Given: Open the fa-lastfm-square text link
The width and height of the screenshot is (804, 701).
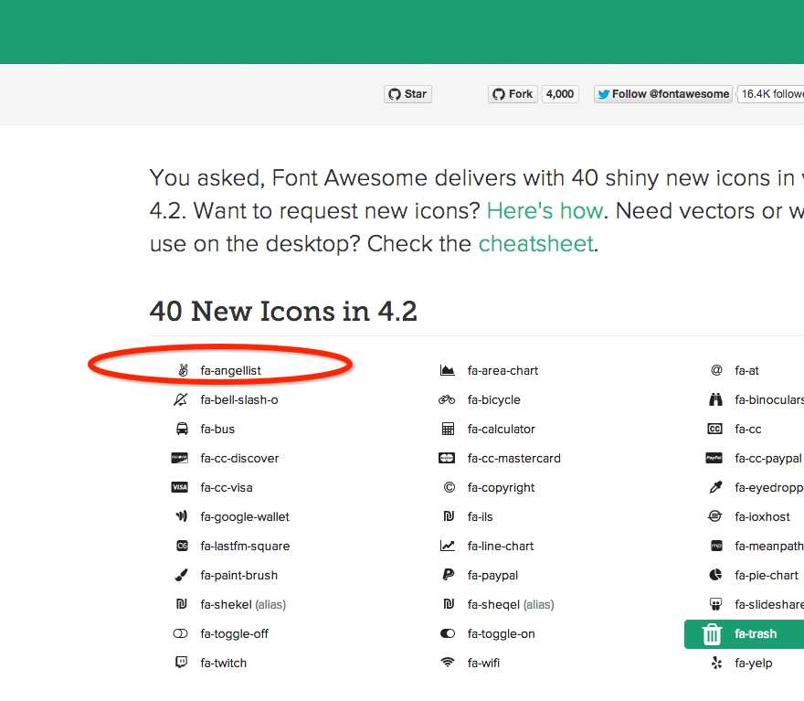Looking at the screenshot, I should click(x=245, y=547).
